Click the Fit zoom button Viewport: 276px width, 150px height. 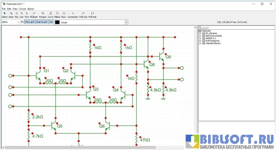(x=22, y=22)
